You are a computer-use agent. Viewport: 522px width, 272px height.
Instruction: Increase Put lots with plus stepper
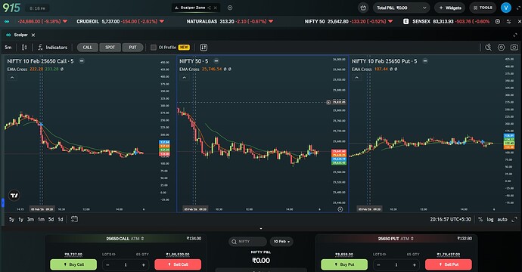coord(414,265)
